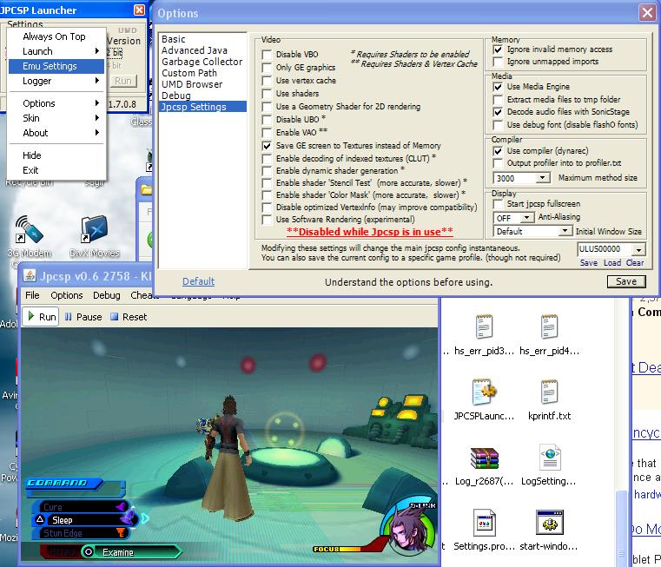Uncheck Decode audio files with SonicStage

[498, 112]
